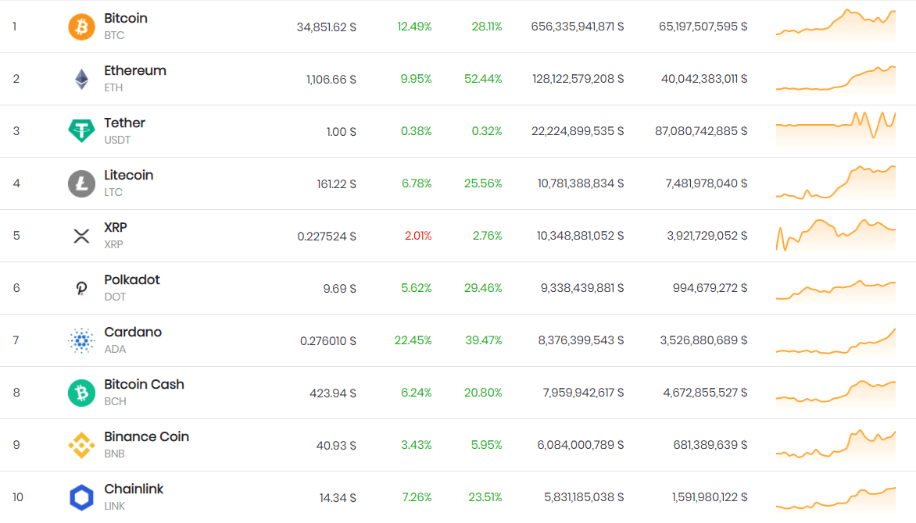
Task: Click the Bitcoin orange logo icon
Action: click(x=81, y=27)
